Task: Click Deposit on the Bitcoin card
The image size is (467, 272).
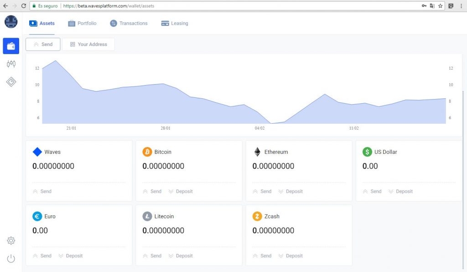Action: point(181,191)
